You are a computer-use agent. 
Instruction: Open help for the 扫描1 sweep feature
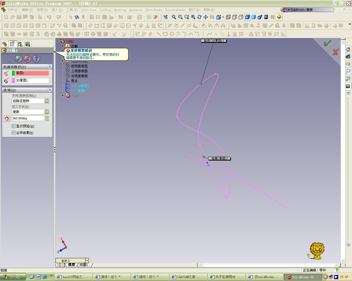(x=36, y=58)
